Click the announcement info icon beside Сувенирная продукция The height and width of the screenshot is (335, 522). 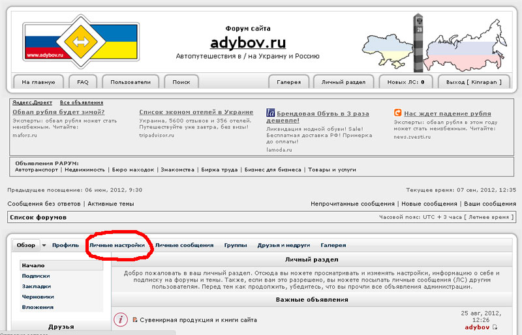coord(120,320)
